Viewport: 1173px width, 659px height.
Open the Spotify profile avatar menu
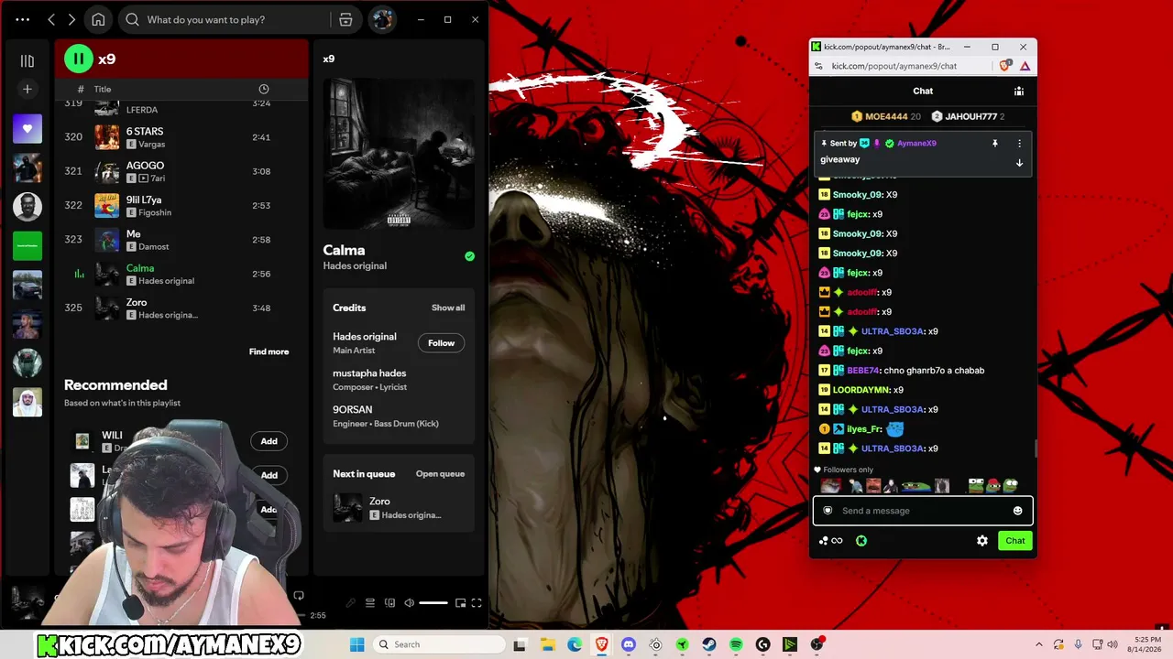coord(382,19)
